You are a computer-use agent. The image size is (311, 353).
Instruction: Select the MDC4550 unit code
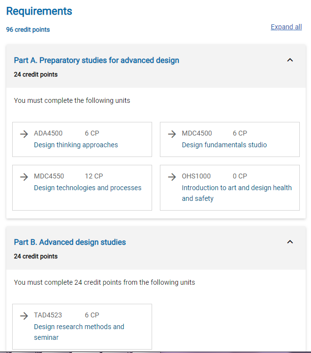click(x=49, y=176)
